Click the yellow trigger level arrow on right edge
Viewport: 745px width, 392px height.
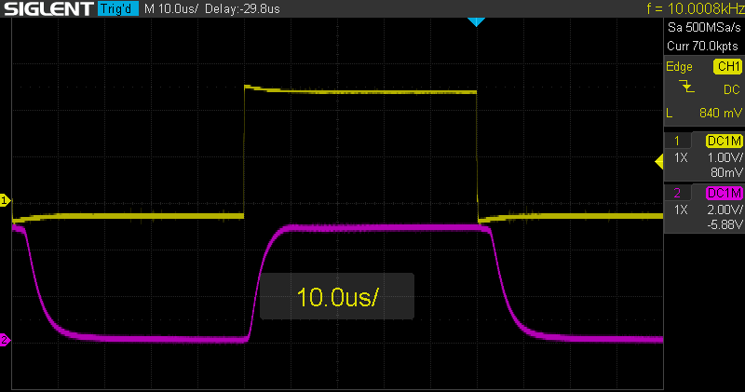point(659,162)
